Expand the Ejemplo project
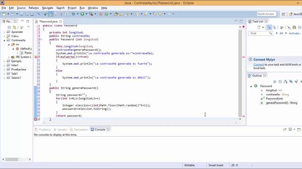 pyautogui.click(x=4, y=61)
